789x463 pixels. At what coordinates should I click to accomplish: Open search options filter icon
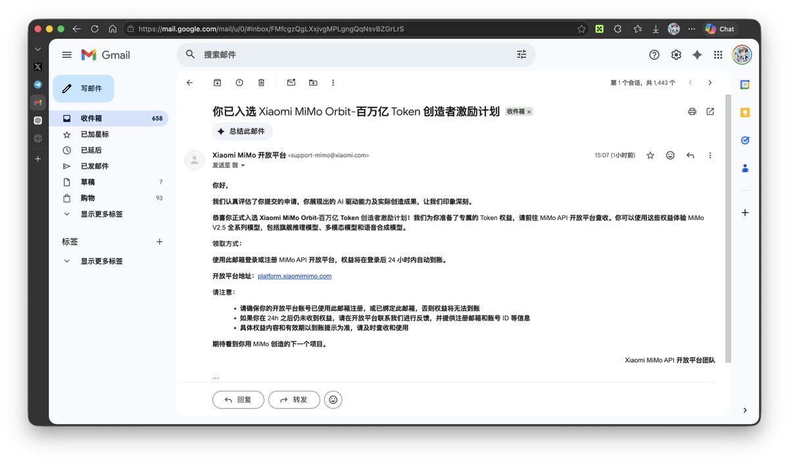click(521, 55)
